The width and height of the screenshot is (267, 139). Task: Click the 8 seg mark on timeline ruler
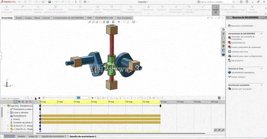[x=111, y=102]
